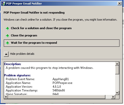The image size is (124, 105).
Task: Click the Application Name: label
Action: coord(18,83)
